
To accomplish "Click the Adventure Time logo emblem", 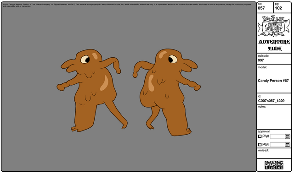I will 274,26.
